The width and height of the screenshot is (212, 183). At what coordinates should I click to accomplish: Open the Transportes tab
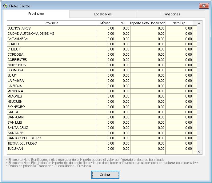tap(171, 14)
